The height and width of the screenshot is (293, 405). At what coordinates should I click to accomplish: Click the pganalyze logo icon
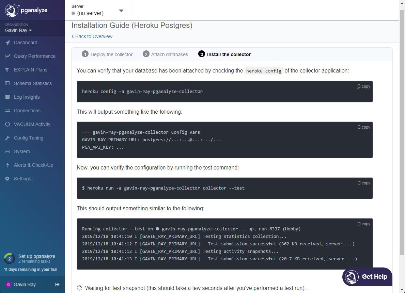coord(12,10)
